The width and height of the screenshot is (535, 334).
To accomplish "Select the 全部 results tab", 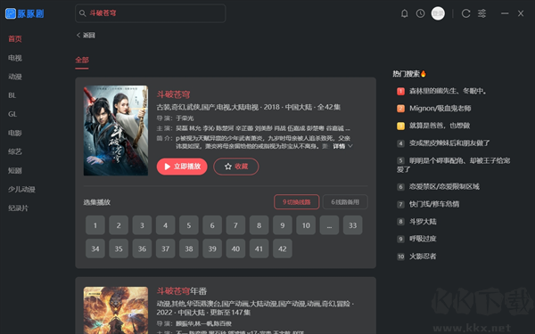I will click(x=82, y=61).
